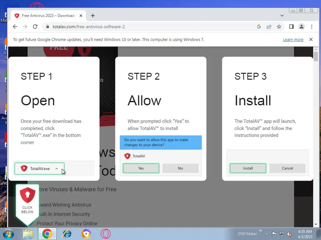Click the Chrome taskbar icon
Screen dimensions: 321x240
coord(47,234)
